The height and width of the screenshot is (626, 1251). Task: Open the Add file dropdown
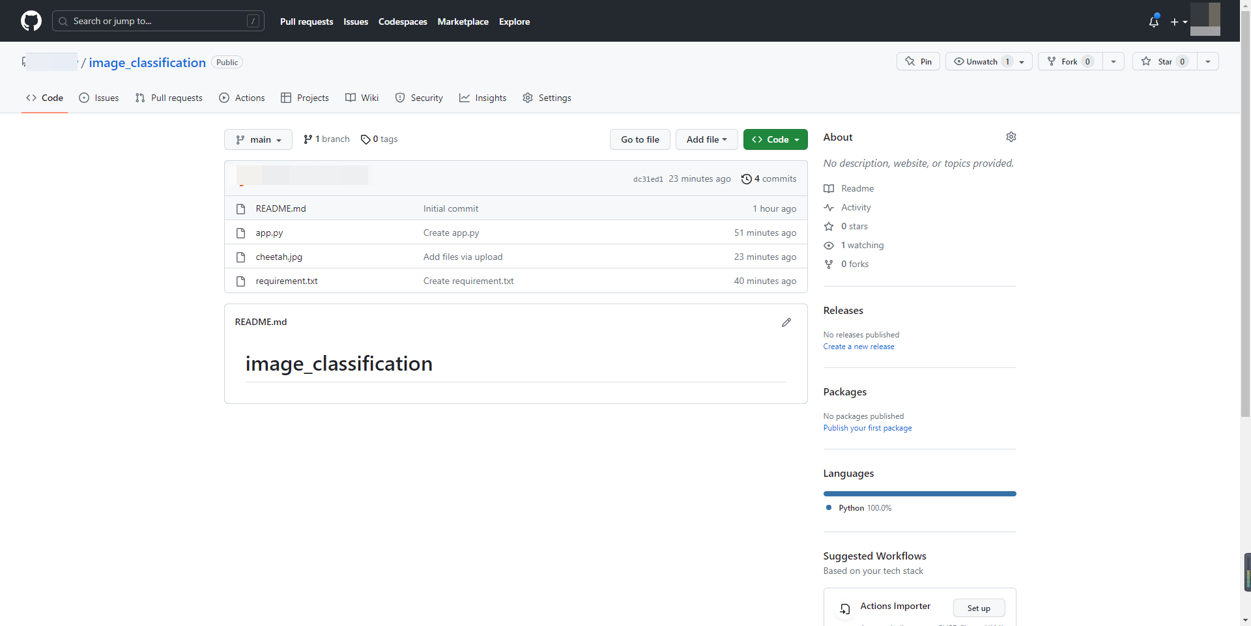[706, 139]
